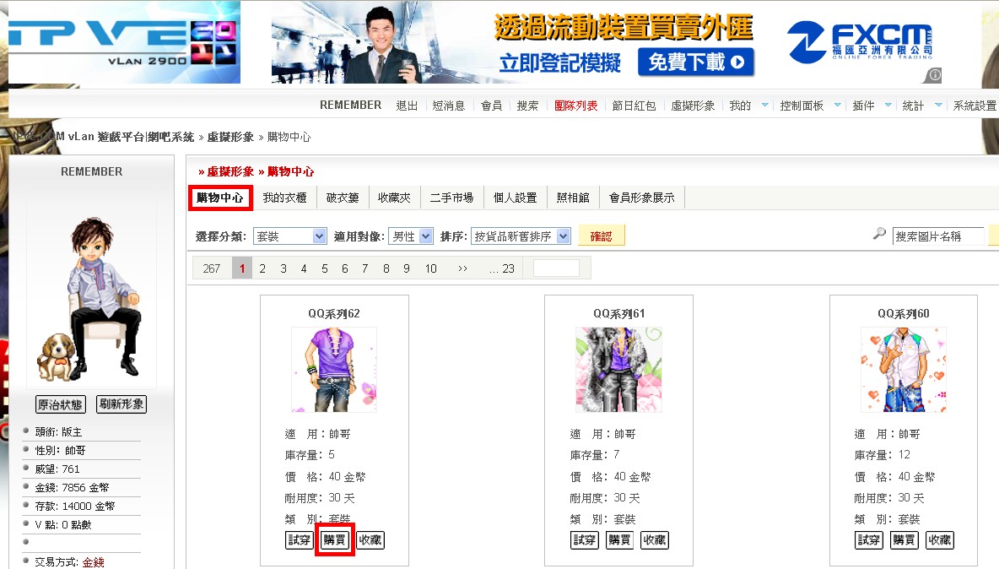Click the QQ系列62 item title

(334, 313)
